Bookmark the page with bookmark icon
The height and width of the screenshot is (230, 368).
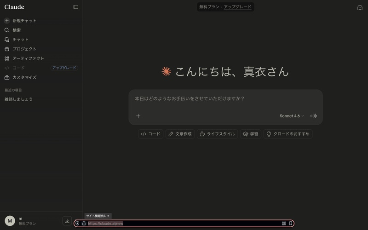[291, 224]
